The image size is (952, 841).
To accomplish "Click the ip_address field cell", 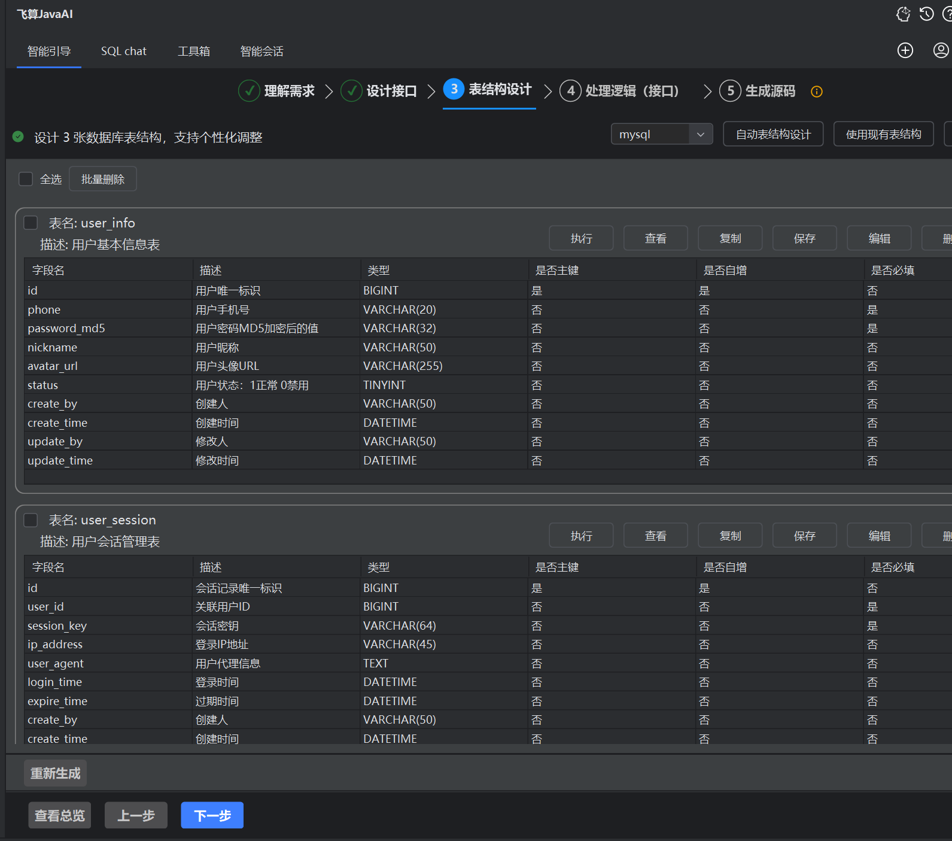I will pyautogui.click(x=108, y=644).
